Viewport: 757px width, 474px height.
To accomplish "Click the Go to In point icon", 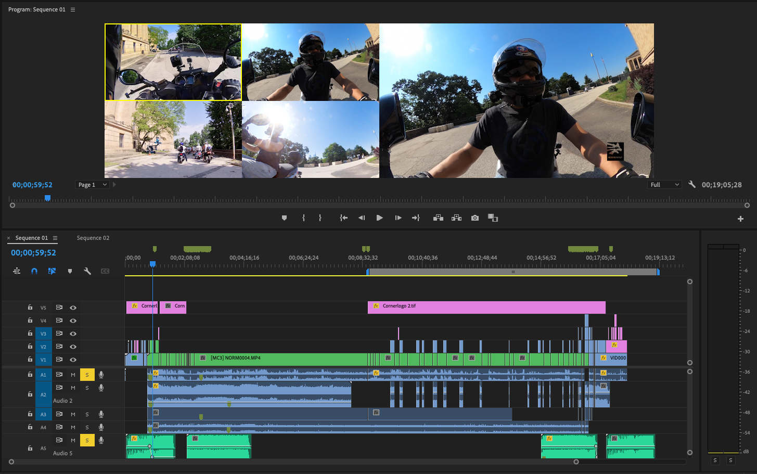I will click(343, 218).
